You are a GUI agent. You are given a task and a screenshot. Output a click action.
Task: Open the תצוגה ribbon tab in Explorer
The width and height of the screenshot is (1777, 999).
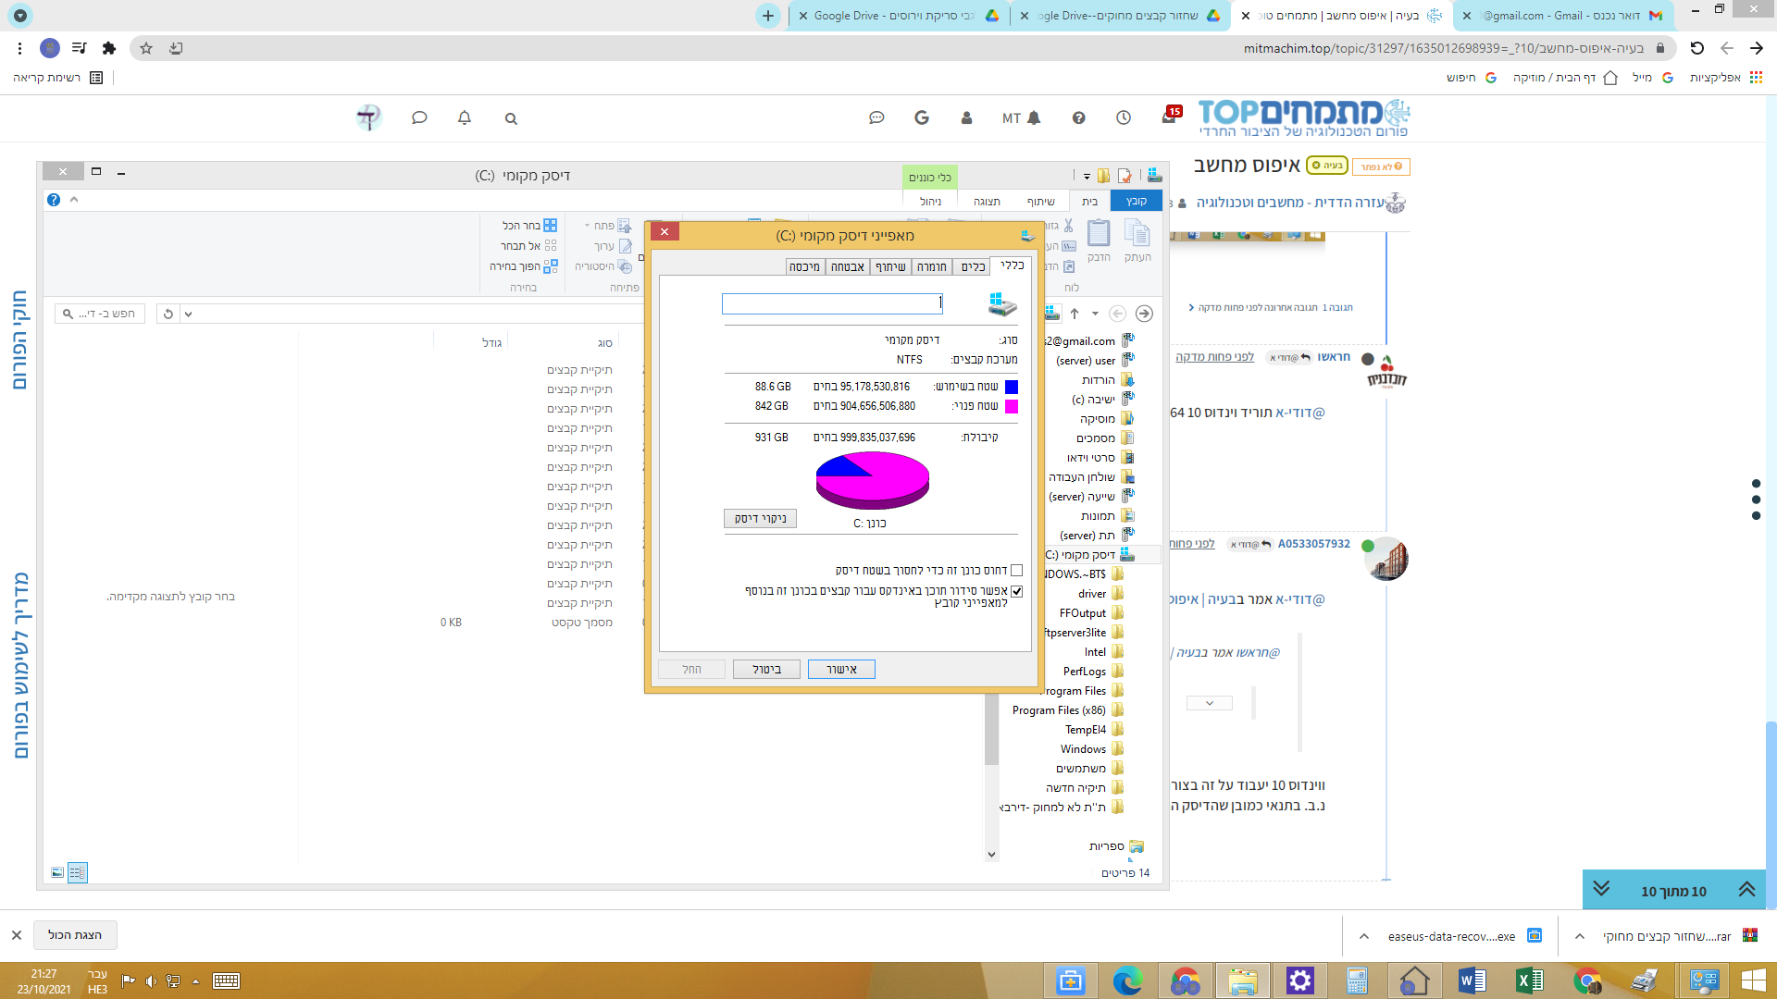pyautogui.click(x=987, y=202)
